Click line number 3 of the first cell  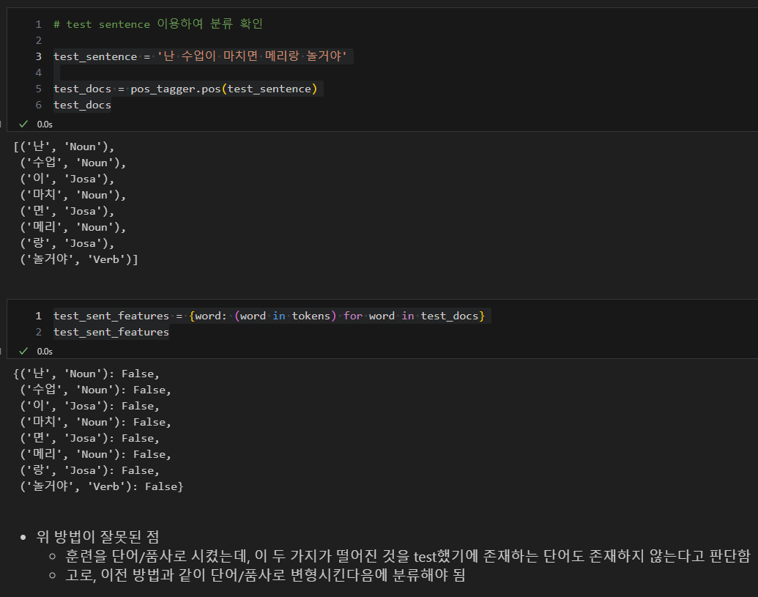[39, 56]
